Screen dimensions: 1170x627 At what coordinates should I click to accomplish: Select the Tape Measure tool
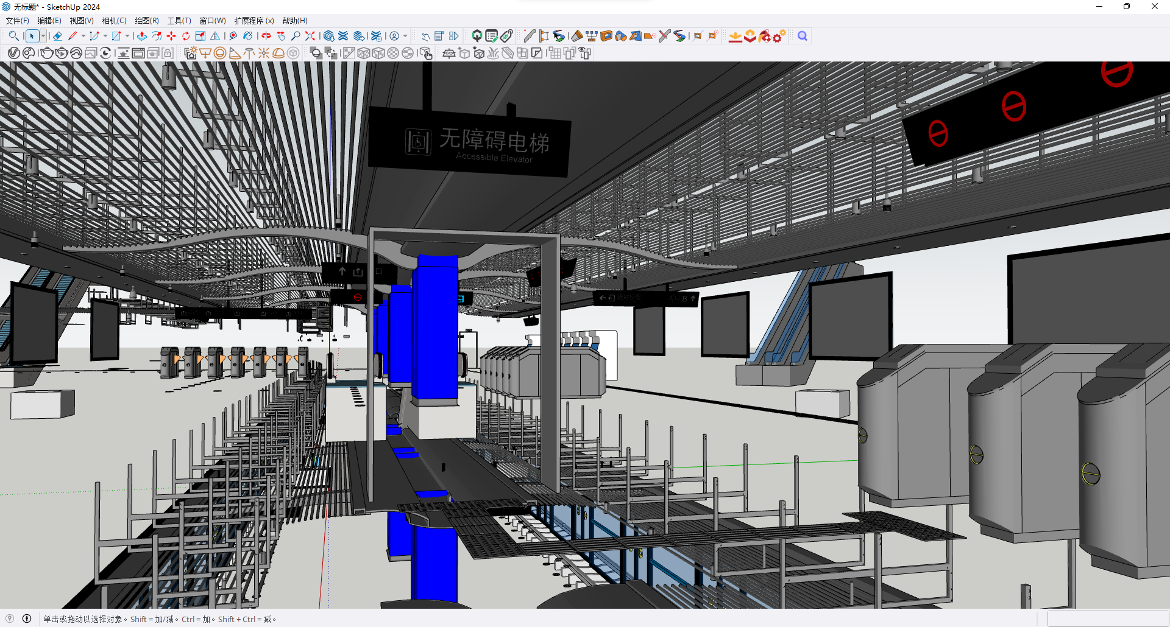[x=233, y=37]
